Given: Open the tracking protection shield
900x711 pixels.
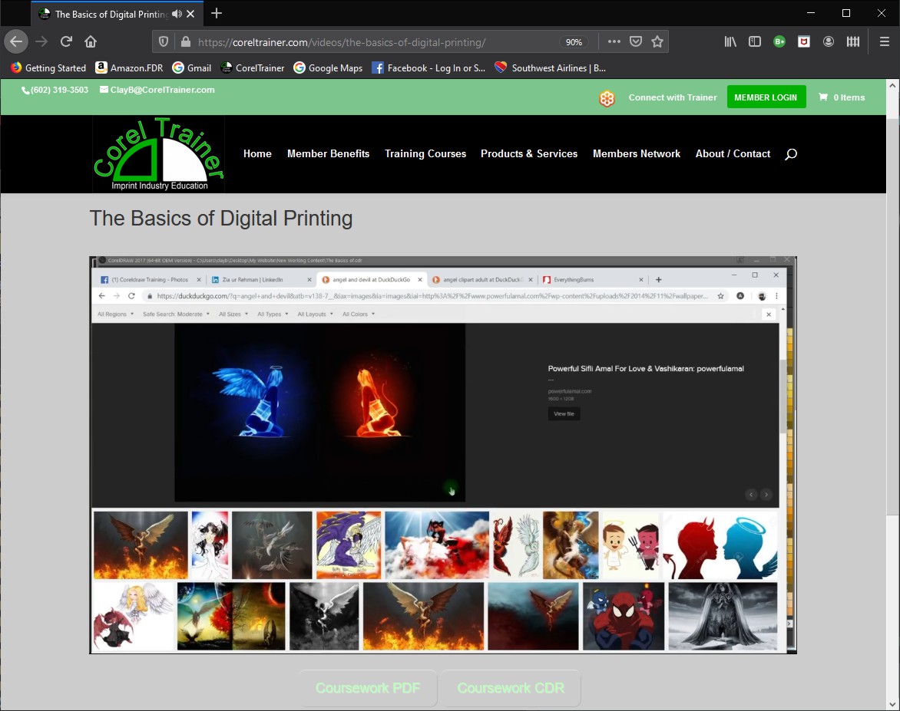Looking at the screenshot, I should pyautogui.click(x=164, y=42).
